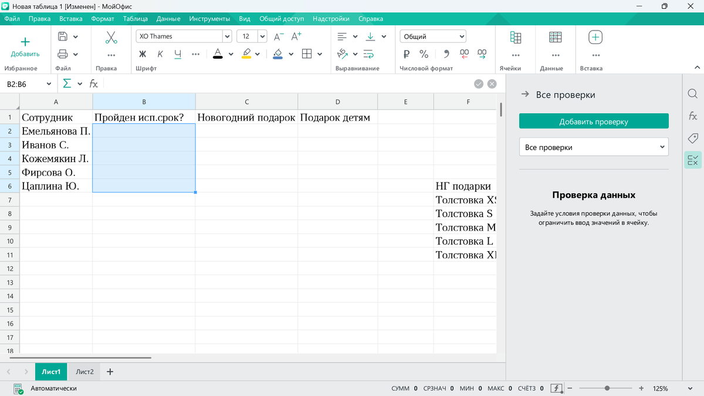
Task: Click the calculation mode status icon
Action: tap(18, 388)
